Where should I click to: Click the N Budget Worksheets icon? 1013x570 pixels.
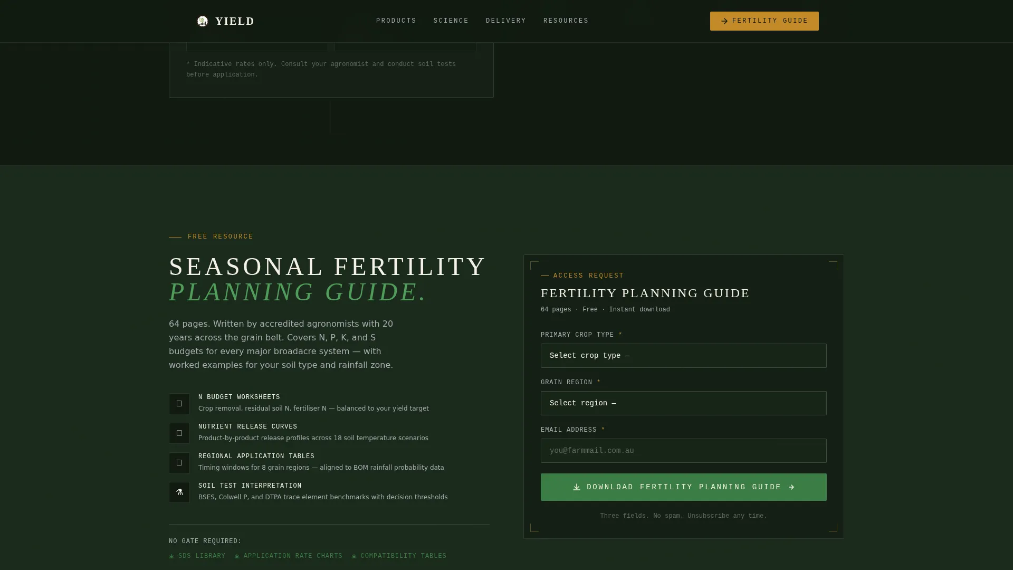coord(179,404)
